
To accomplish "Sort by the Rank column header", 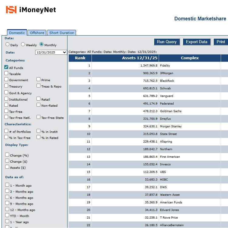I will tap(80, 58).
